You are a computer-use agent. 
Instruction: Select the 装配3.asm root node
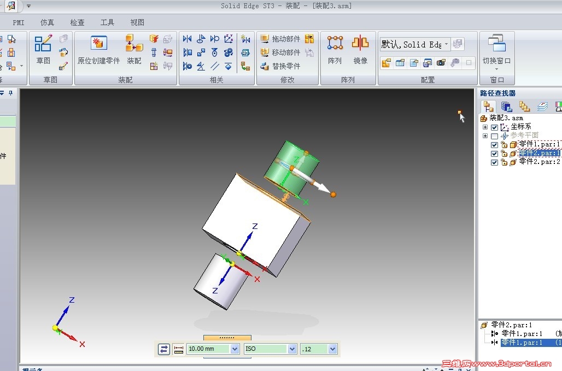(x=506, y=118)
